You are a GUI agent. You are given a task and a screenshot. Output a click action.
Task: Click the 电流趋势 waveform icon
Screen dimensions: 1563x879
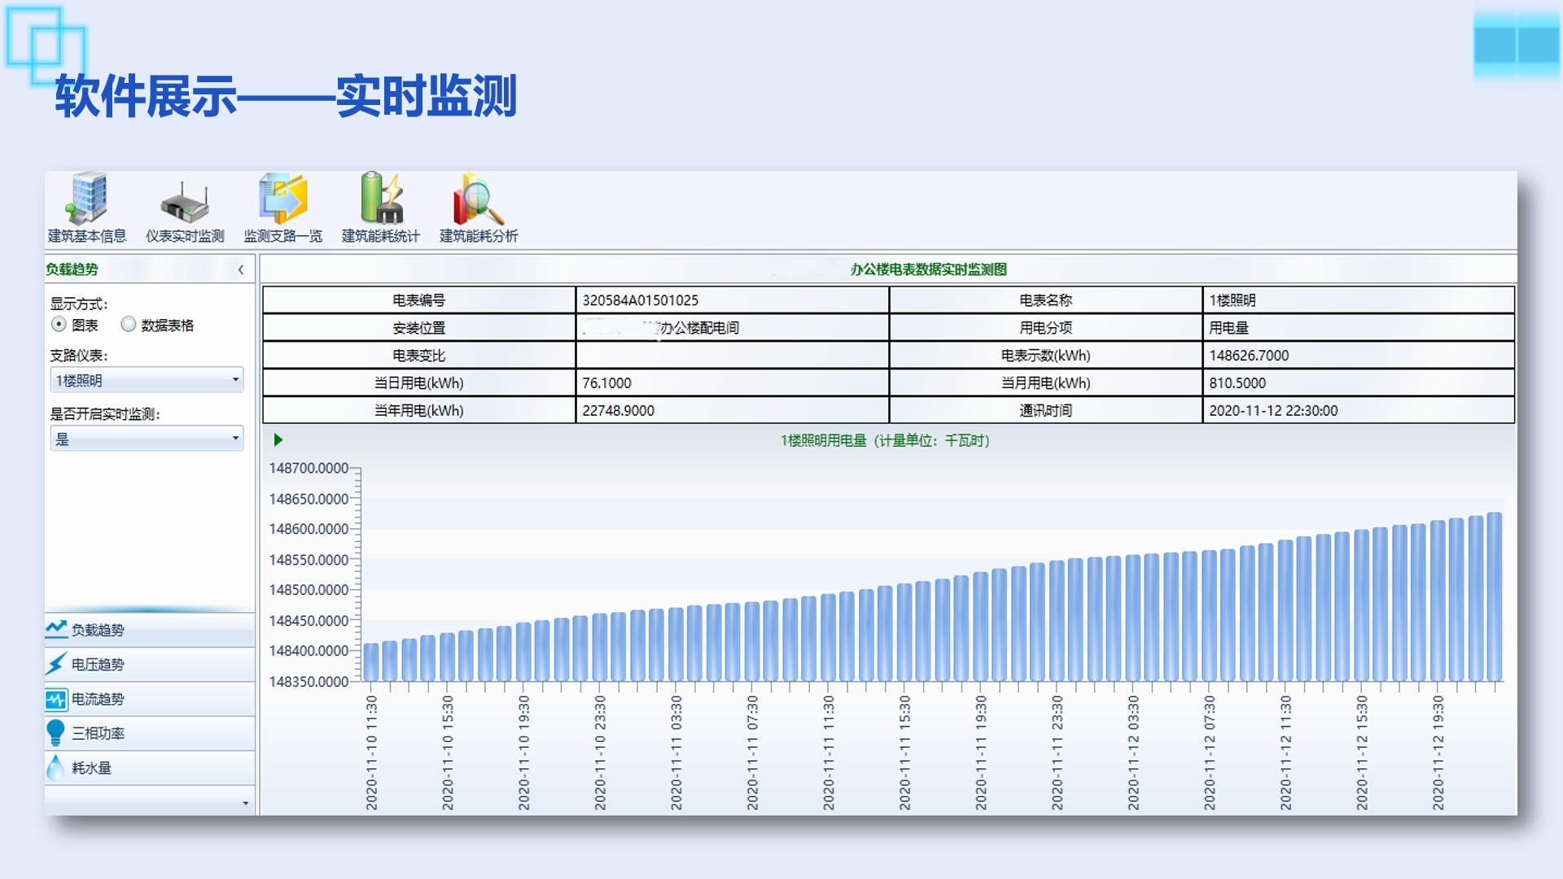(56, 699)
